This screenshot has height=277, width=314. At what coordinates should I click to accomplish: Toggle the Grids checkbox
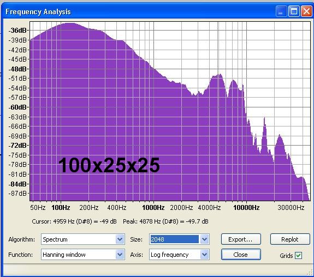click(x=298, y=255)
